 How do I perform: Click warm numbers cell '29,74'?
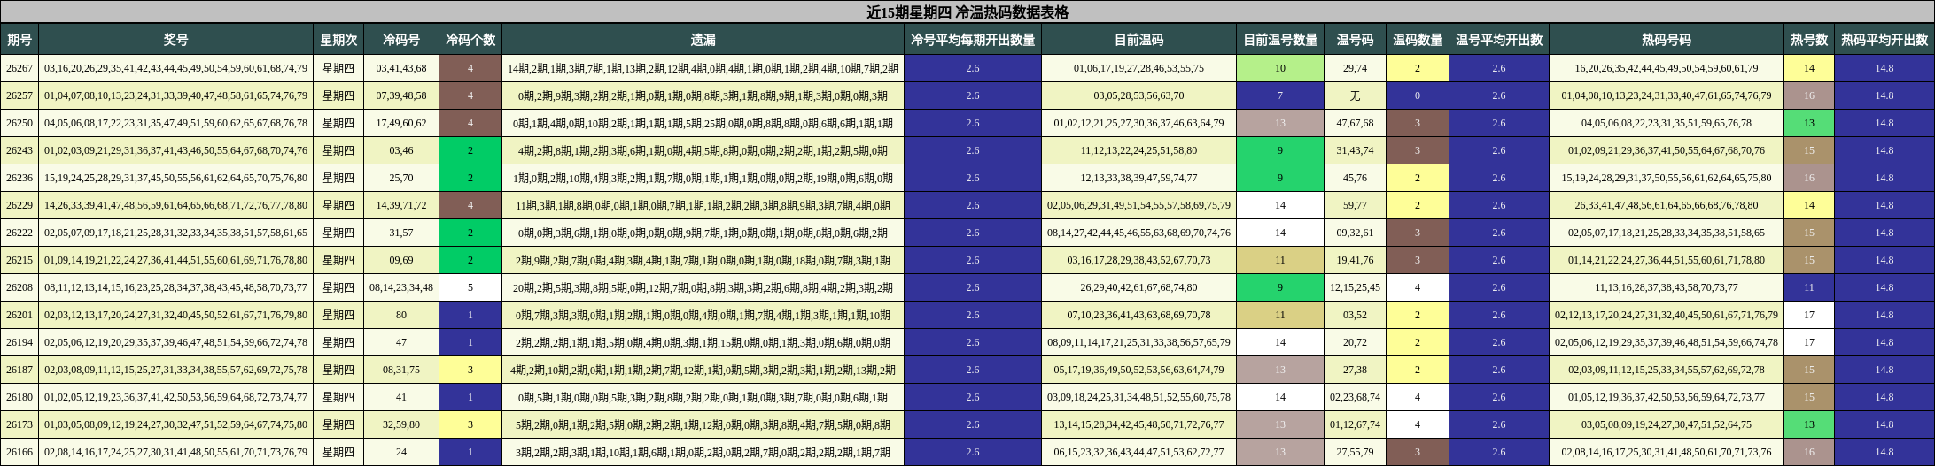(x=1355, y=68)
